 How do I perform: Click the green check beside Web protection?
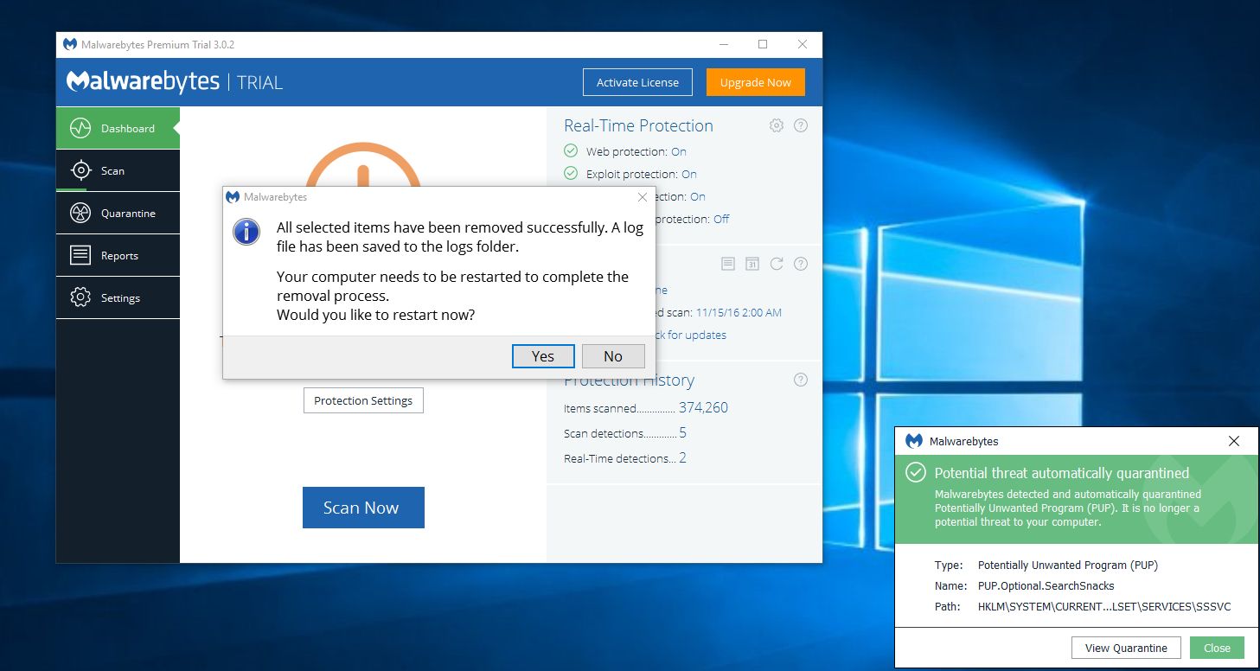pos(571,151)
